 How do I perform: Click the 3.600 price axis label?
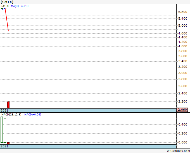[x=183, y=56]
